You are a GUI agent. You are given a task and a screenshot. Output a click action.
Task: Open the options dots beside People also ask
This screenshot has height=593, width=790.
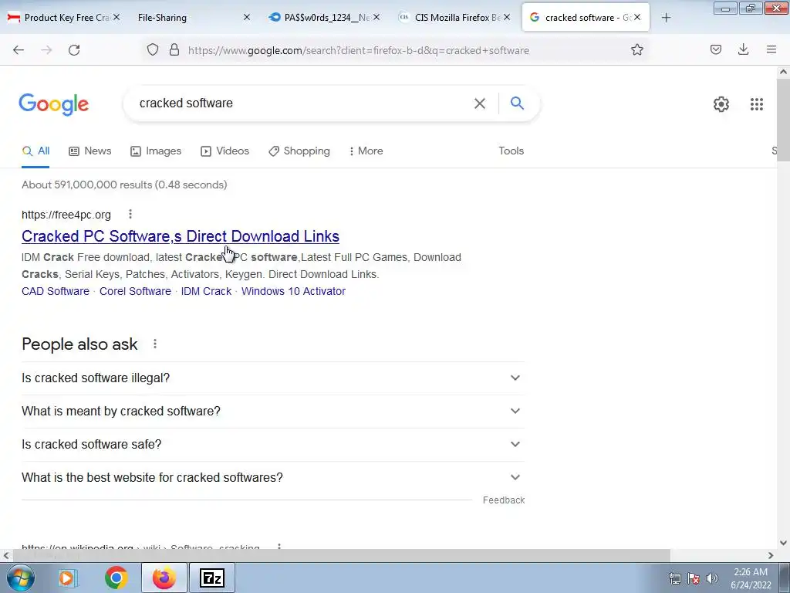(155, 344)
